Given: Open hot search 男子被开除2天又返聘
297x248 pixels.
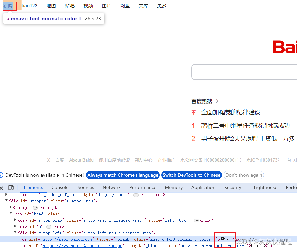Looking at the screenshot, I should click(248, 139).
